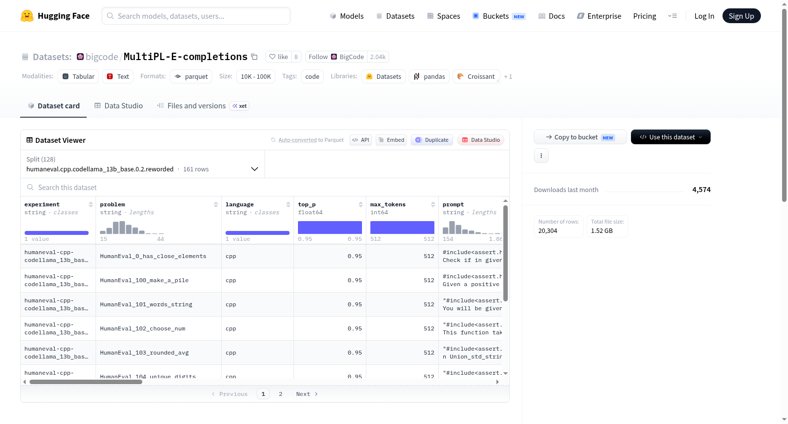Click the Embed viewer button

coord(391,140)
